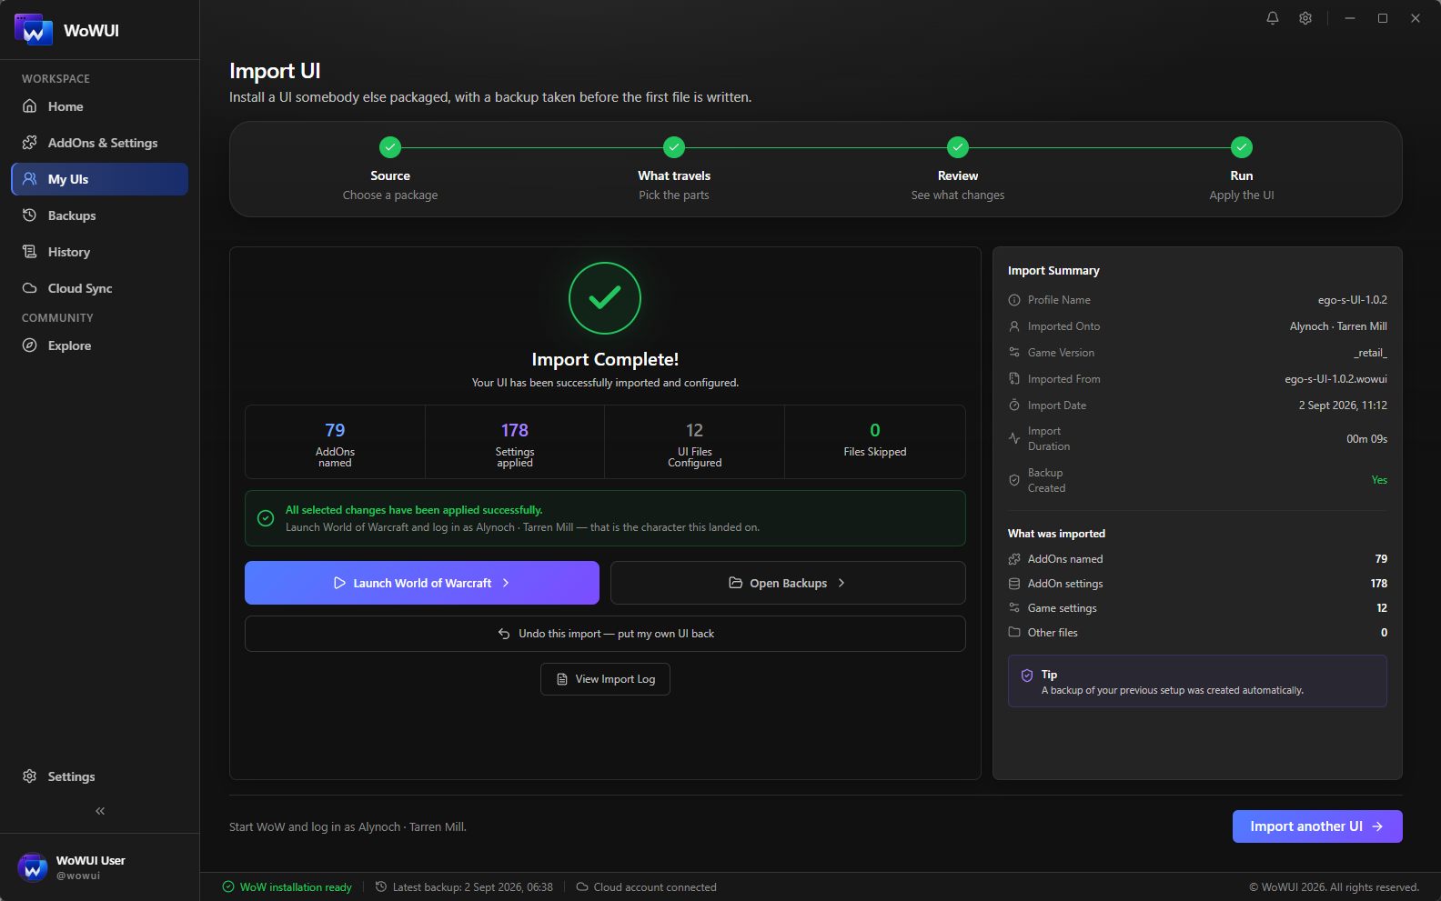Open AddOns & Settings page

tap(99, 143)
